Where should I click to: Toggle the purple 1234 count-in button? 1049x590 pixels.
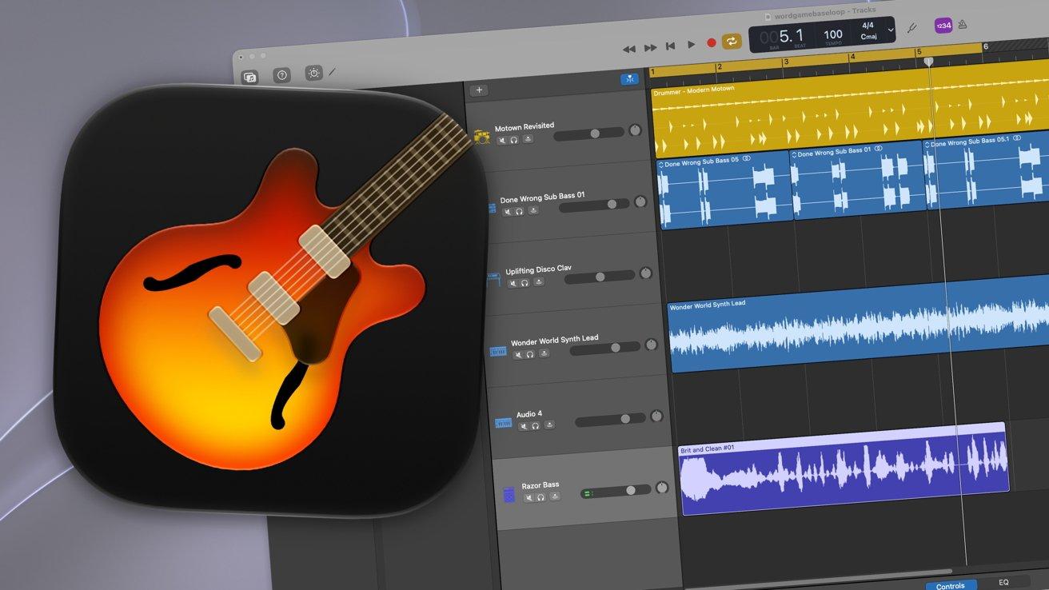(943, 26)
